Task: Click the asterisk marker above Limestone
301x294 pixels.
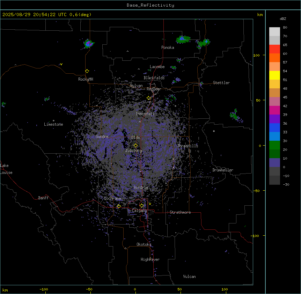Action: point(53,121)
